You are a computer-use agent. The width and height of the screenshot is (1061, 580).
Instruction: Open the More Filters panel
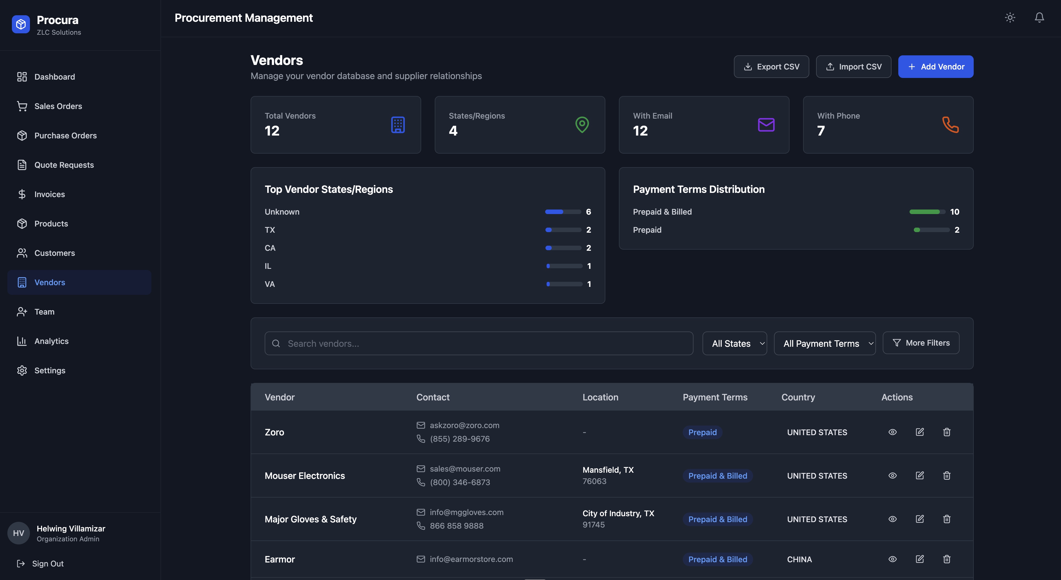(x=921, y=343)
